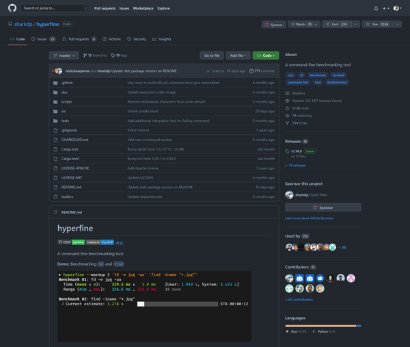The width and height of the screenshot is (410, 347).
Task: Toggle Watch on this repository
Action: (300, 25)
